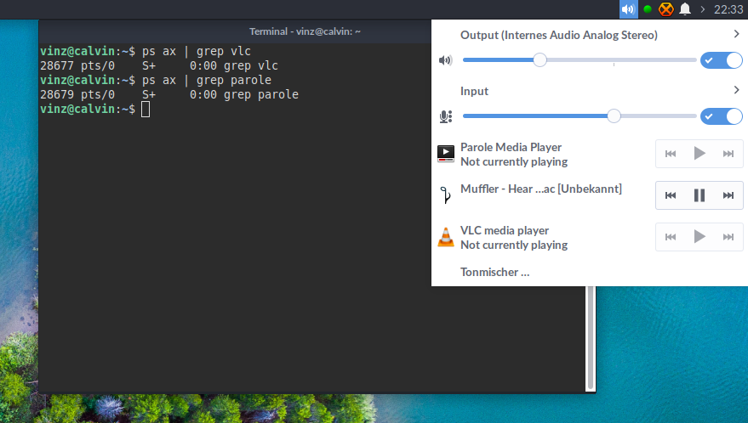The width and height of the screenshot is (748, 423).
Task: Click the VLC cone icon
Action: (446, 237)
